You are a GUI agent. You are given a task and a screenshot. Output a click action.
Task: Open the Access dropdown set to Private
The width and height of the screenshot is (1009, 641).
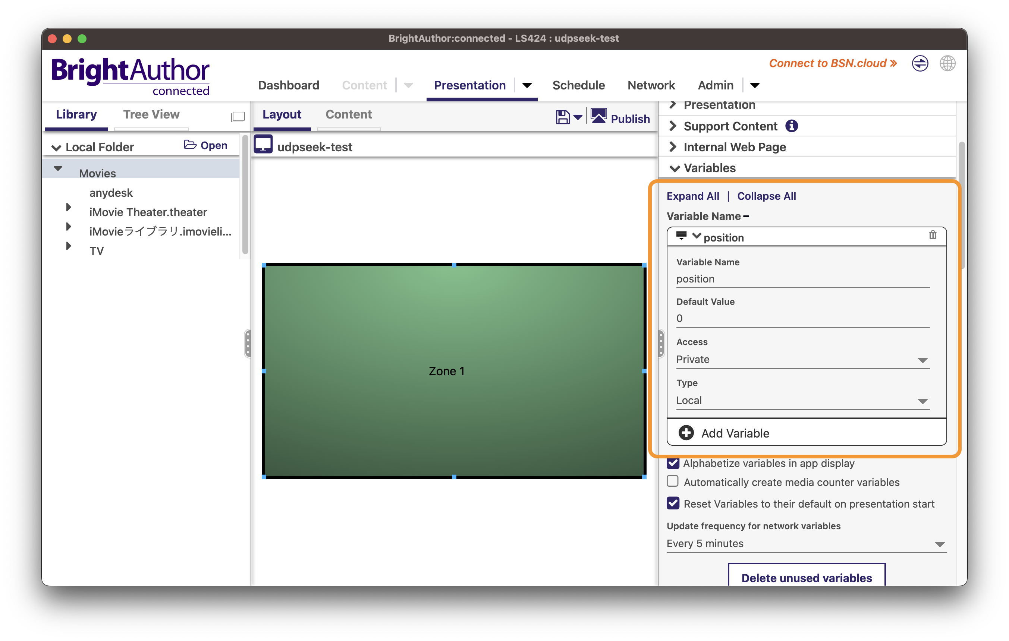coord(802,360)
